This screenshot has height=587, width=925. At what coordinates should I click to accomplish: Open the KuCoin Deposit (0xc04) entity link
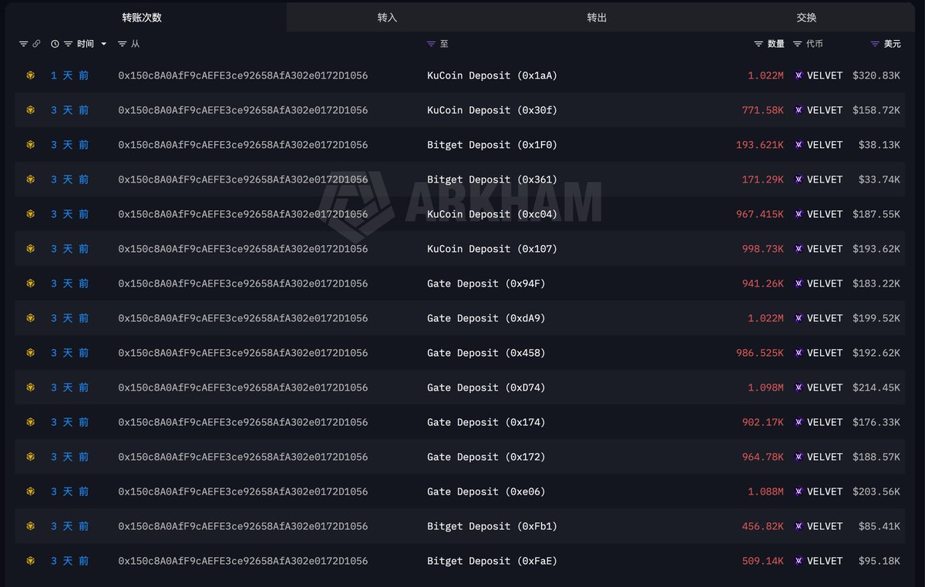492,214
